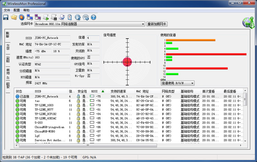Click the blue connected status icon for JING-PC_Network
The width and height of the screenshot is (257, 162).
[17, 96]
